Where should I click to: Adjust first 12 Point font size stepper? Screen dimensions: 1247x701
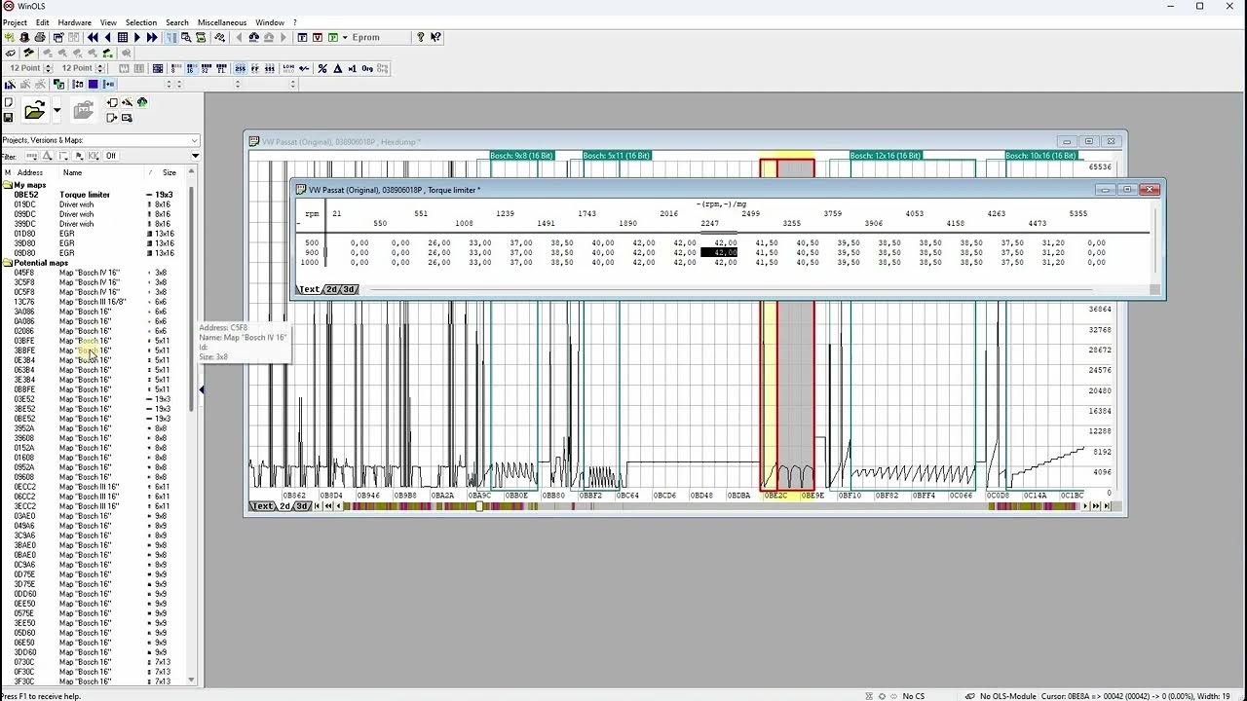point(49,68)
